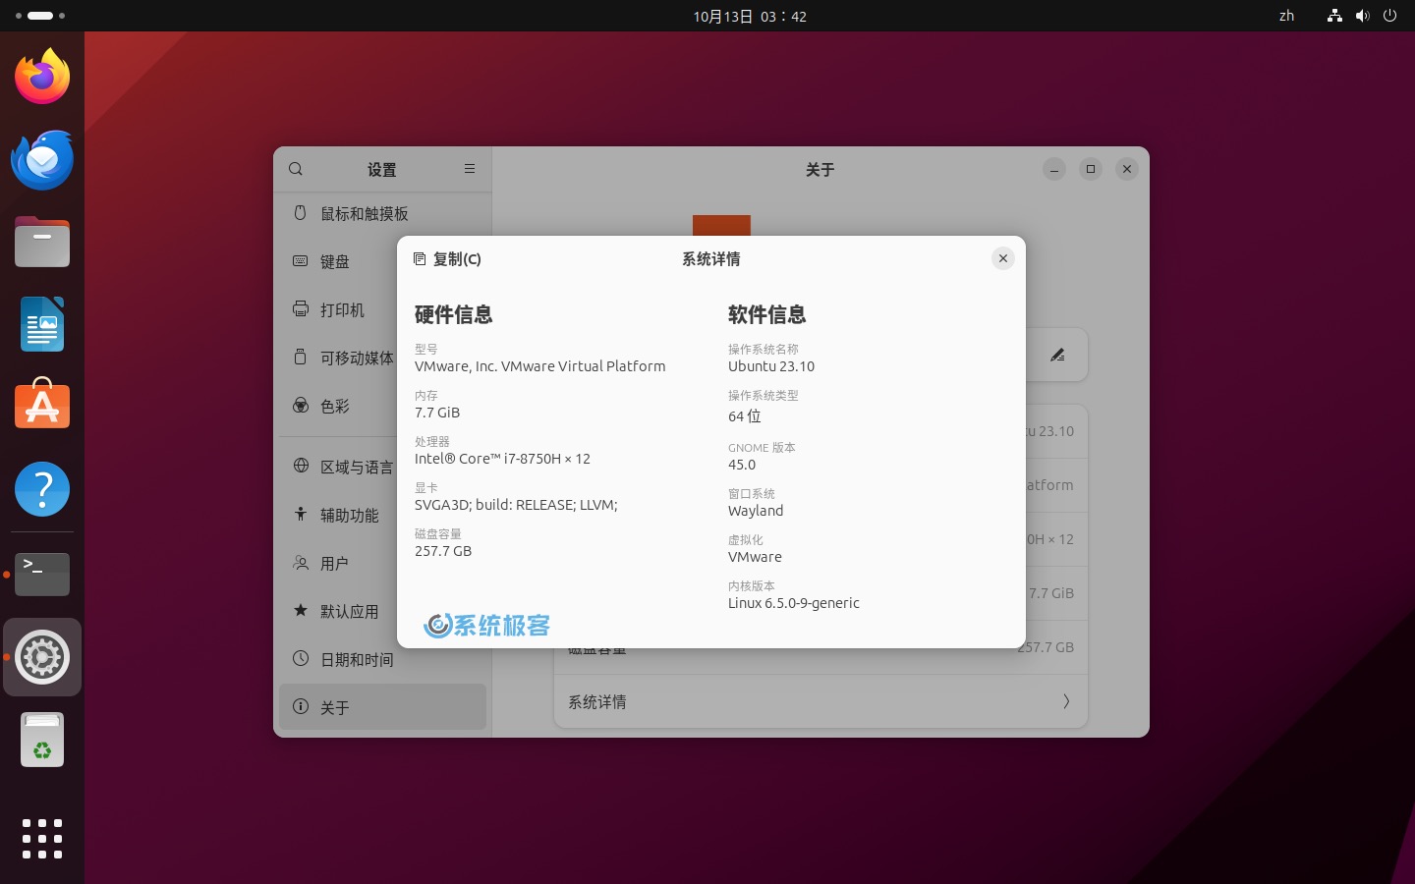This screenshot has width=1415, height=884.
Task: Open network status icon in top bar
Action: 1334,16
